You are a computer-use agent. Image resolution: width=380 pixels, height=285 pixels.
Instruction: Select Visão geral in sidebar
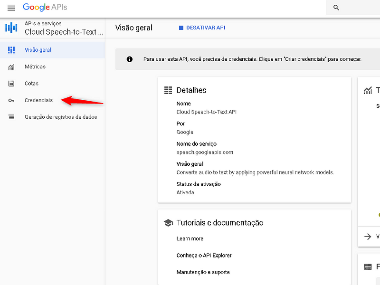coord(52,50)
